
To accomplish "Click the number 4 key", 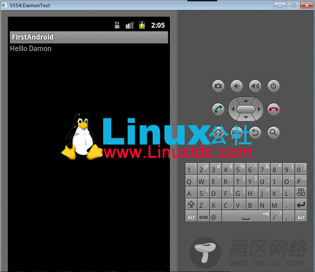I will click(x=228, y=168).
